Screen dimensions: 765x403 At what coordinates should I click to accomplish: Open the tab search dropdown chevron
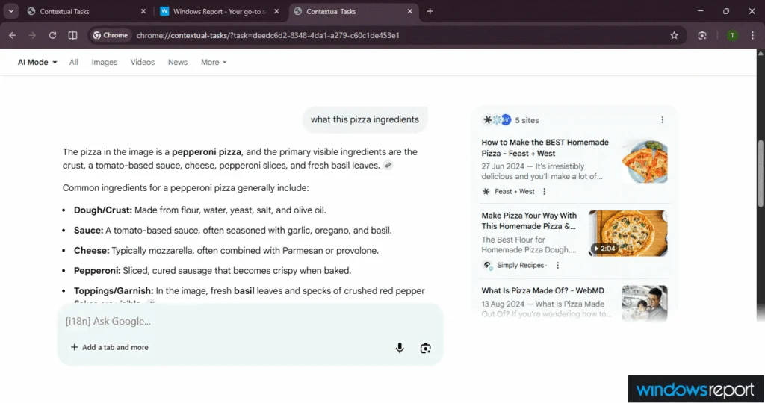[x=12, y=11]
